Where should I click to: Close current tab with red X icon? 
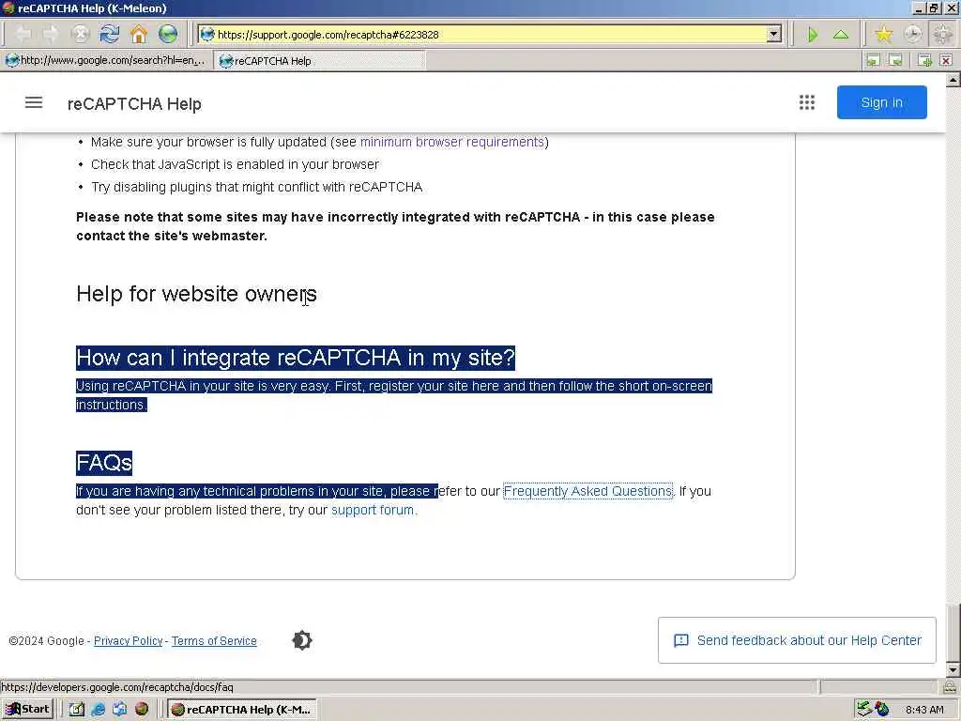point(946,60)
